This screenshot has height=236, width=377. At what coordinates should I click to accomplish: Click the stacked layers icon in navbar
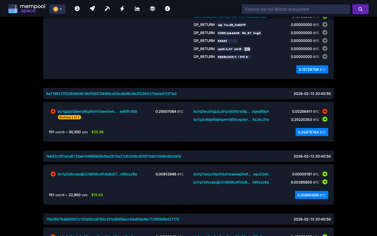pyautogui.click(x=152, y=8)
